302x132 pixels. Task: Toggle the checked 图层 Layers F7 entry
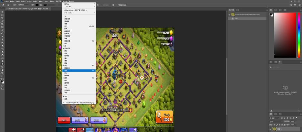[79, 66]
